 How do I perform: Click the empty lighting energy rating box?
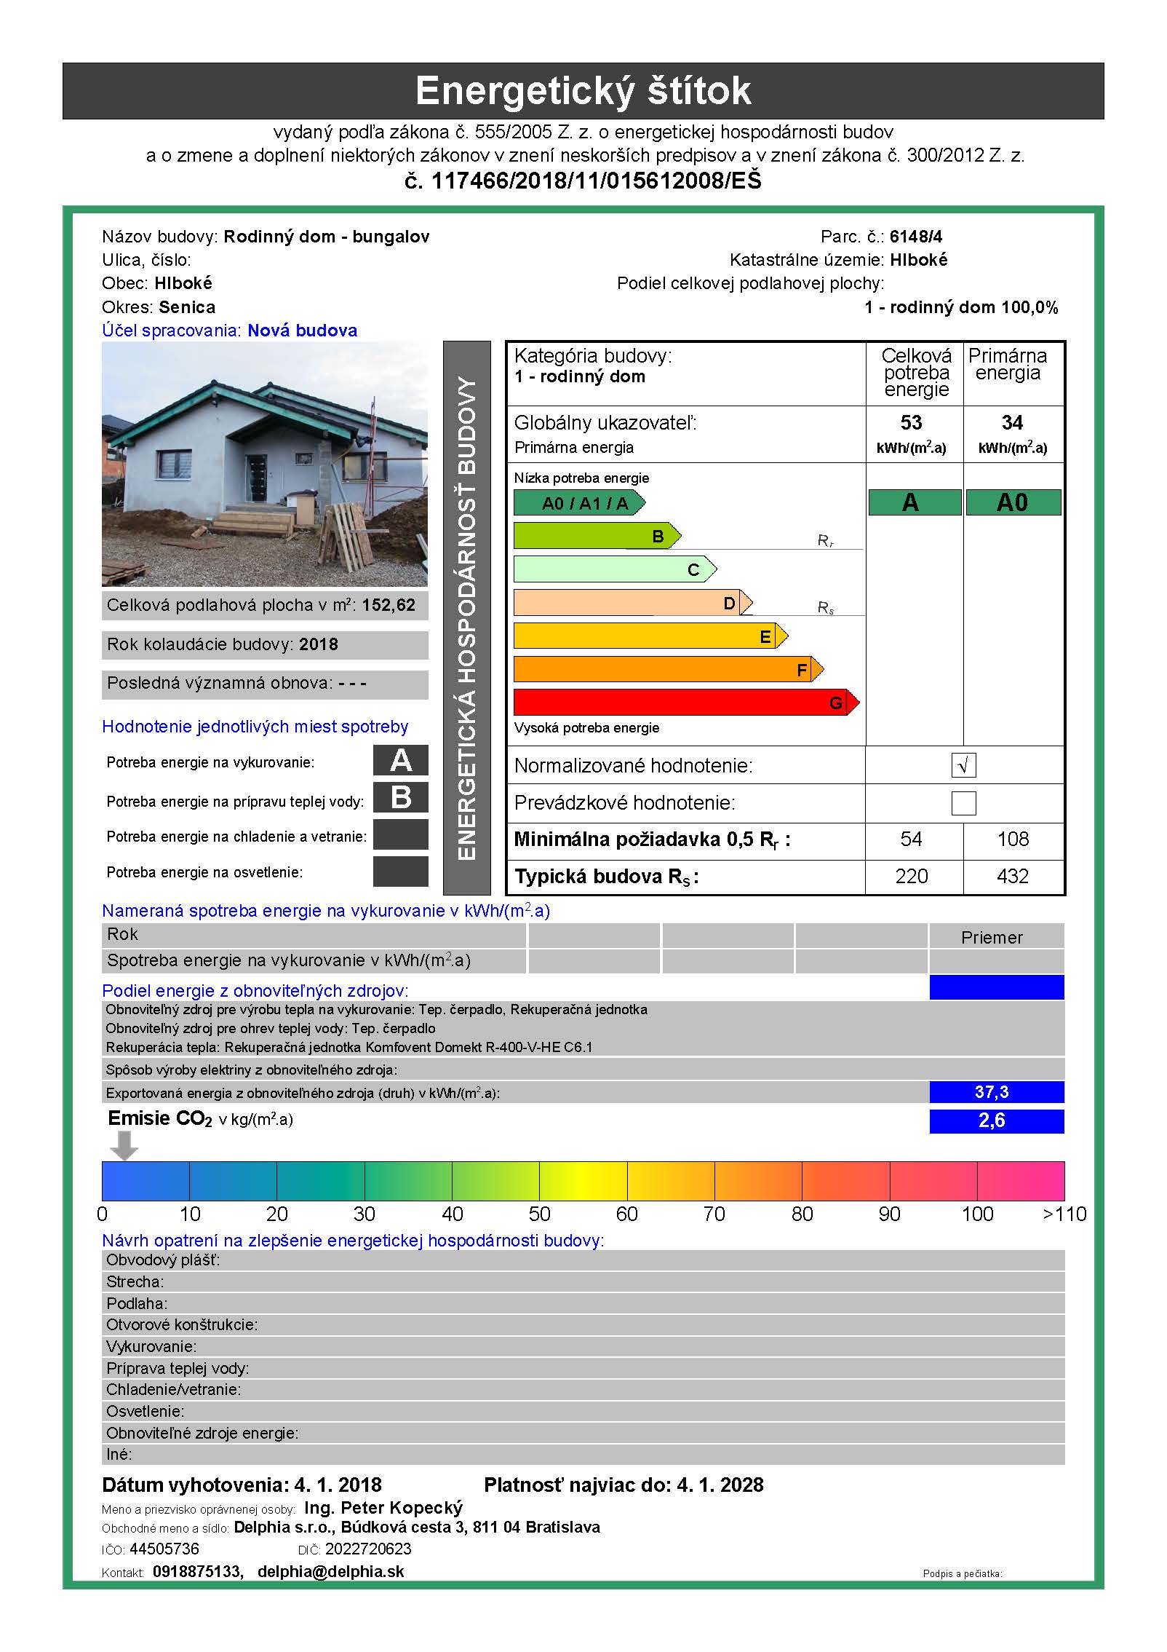pos(400,872)
